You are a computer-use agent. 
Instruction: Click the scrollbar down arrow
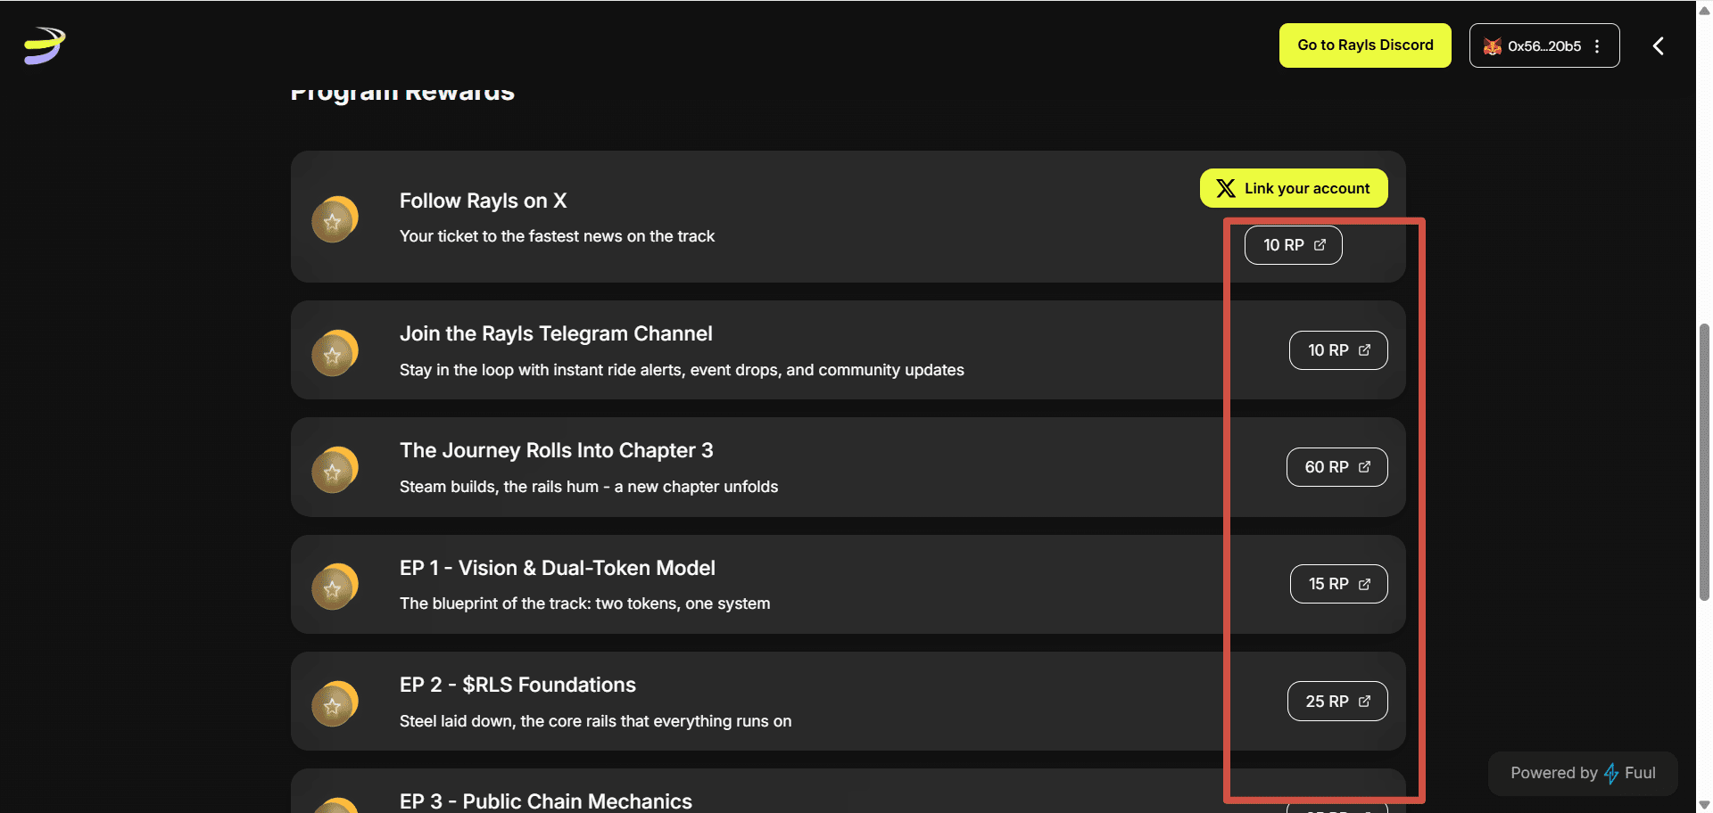click(x=1704, y=804)
